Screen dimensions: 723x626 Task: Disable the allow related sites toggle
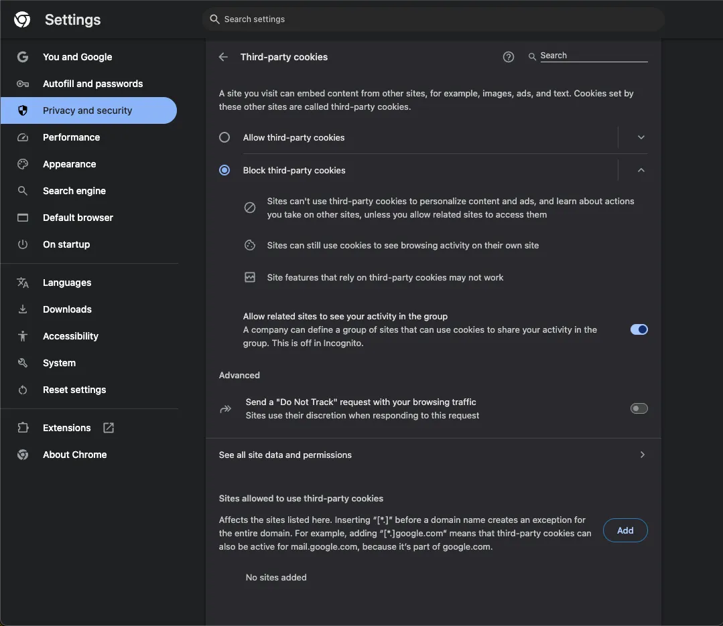tap(639, 329)
